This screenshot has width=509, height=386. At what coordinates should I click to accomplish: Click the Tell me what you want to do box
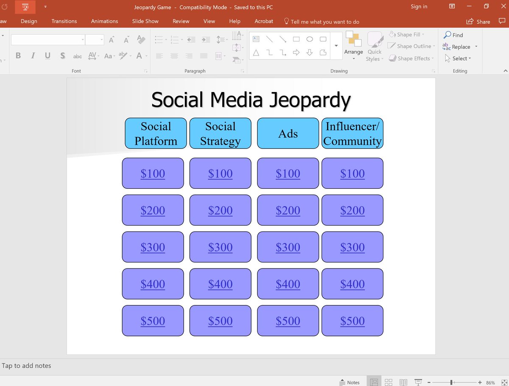click(322, 22)
